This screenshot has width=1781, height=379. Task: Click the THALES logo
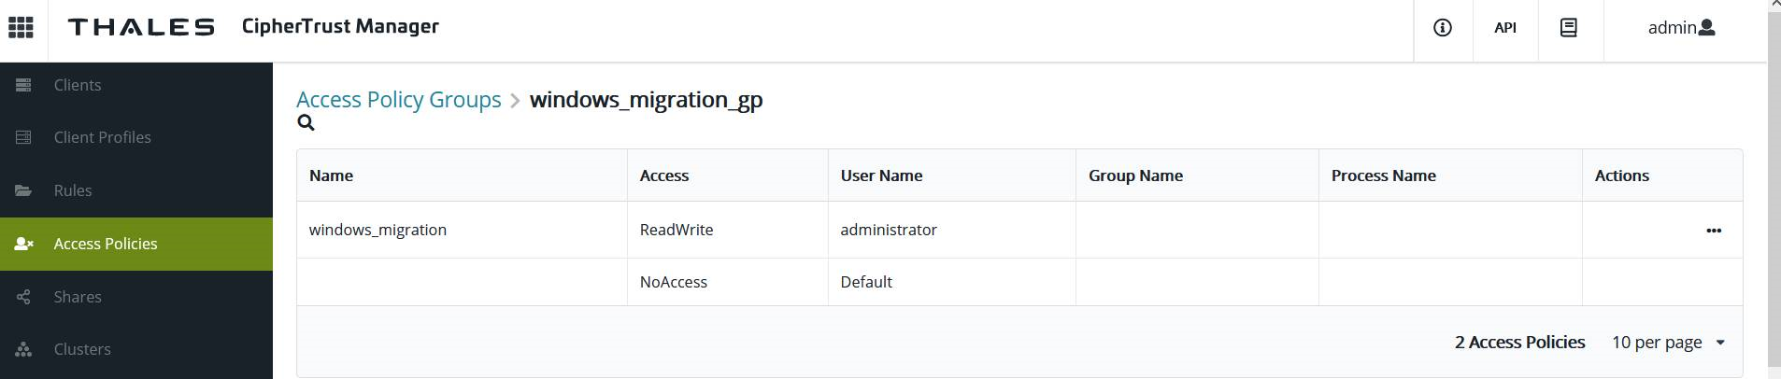pyautogui.click(x=141, y=27)
